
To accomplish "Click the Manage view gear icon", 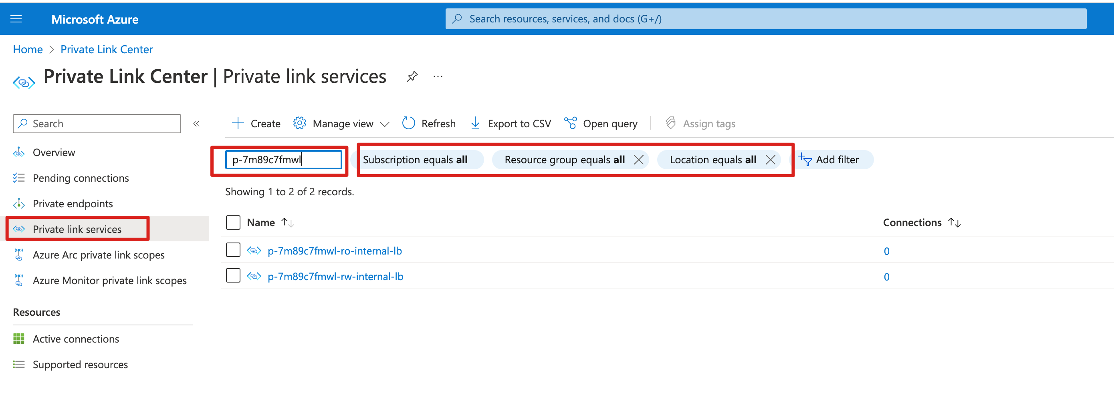I will pyautogui.click(x=300, y=123).
